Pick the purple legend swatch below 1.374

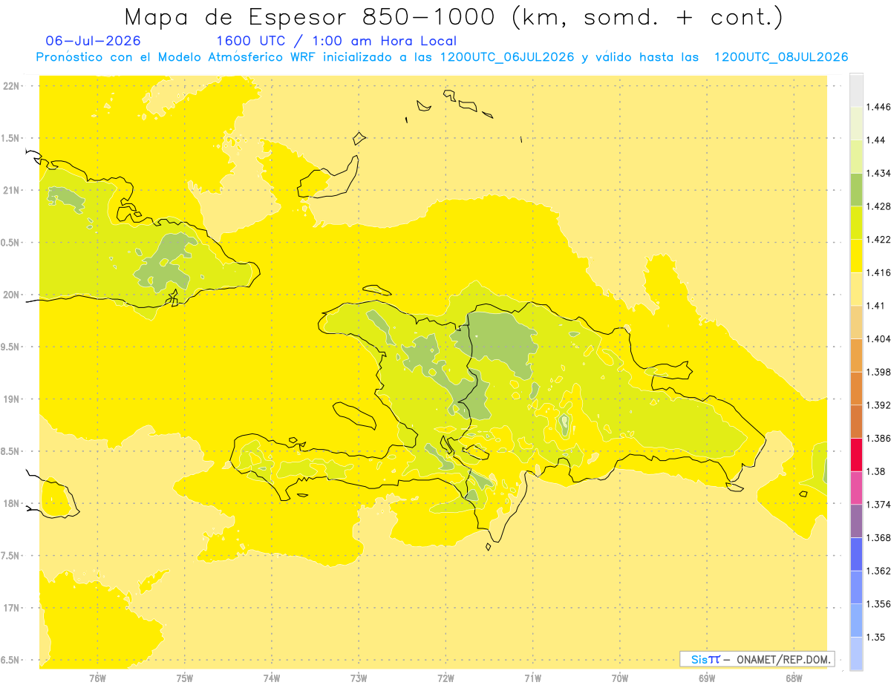tap(856, 521)
